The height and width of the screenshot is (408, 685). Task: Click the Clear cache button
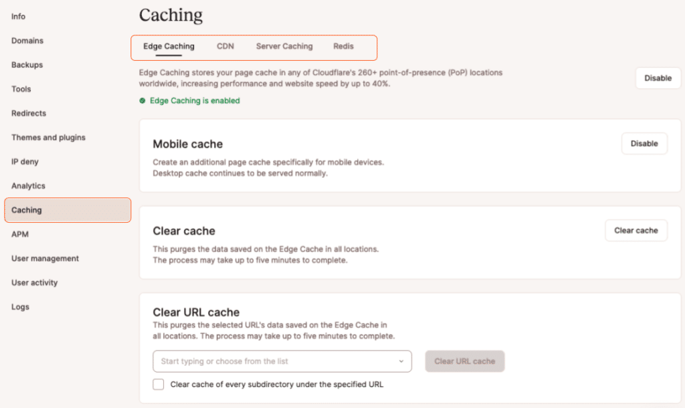pos(636,230)
